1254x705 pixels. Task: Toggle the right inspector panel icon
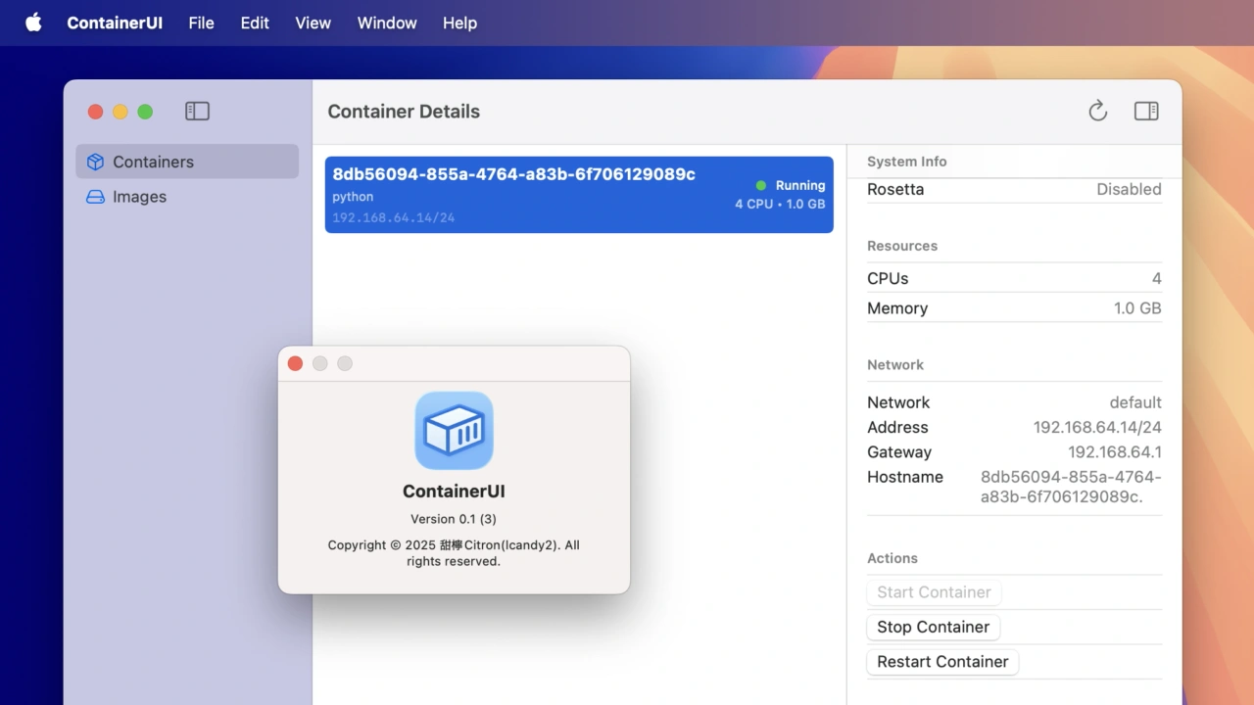1146,112
